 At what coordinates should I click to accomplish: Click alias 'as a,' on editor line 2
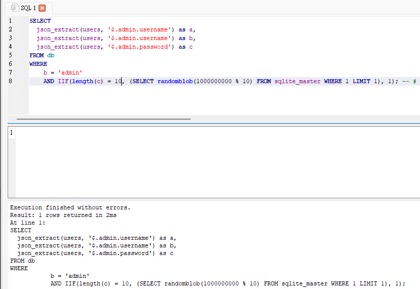[187, 30]
